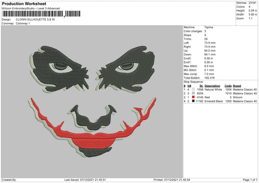
Task: Click the Wilcom EmbroideryStudio Level 3 Advanced text
Action: (31, 9)
